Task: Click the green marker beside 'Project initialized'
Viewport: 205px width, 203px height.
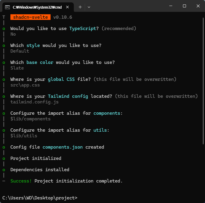Action: click(4, 159)
